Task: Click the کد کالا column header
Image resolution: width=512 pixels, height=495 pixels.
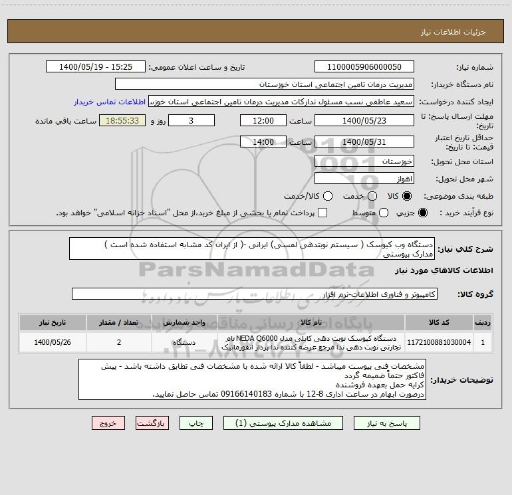Action: (x=439, y=322)
